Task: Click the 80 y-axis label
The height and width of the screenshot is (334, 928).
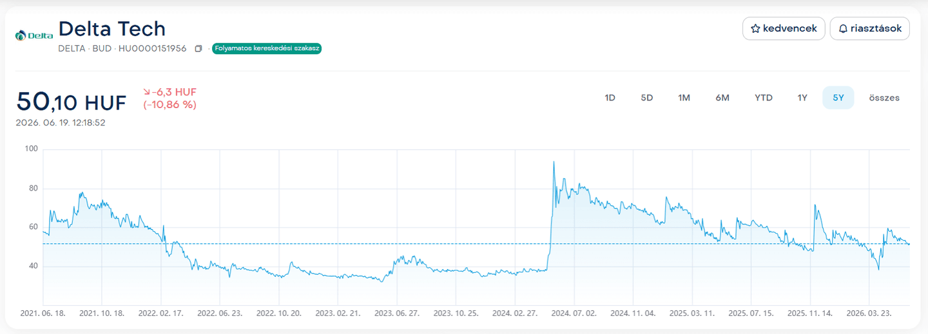Action: tap(33, 189)
